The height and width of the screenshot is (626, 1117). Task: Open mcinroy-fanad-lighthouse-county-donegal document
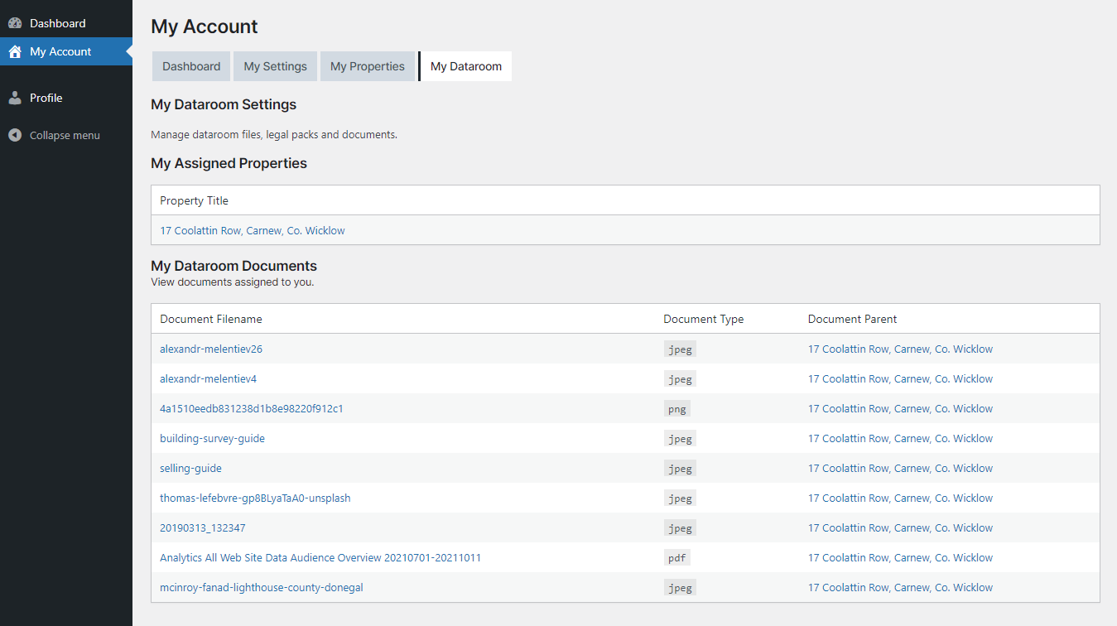coord(261,588)
